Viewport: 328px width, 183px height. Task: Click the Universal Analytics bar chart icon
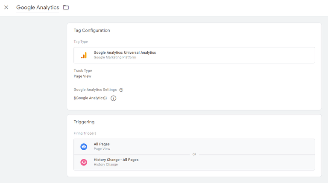[84, 55]
